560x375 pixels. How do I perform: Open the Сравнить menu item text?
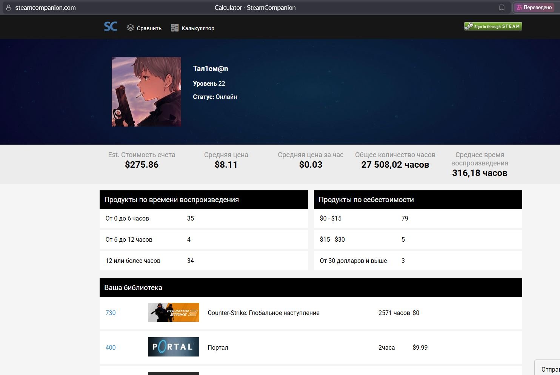coord(149,28)
